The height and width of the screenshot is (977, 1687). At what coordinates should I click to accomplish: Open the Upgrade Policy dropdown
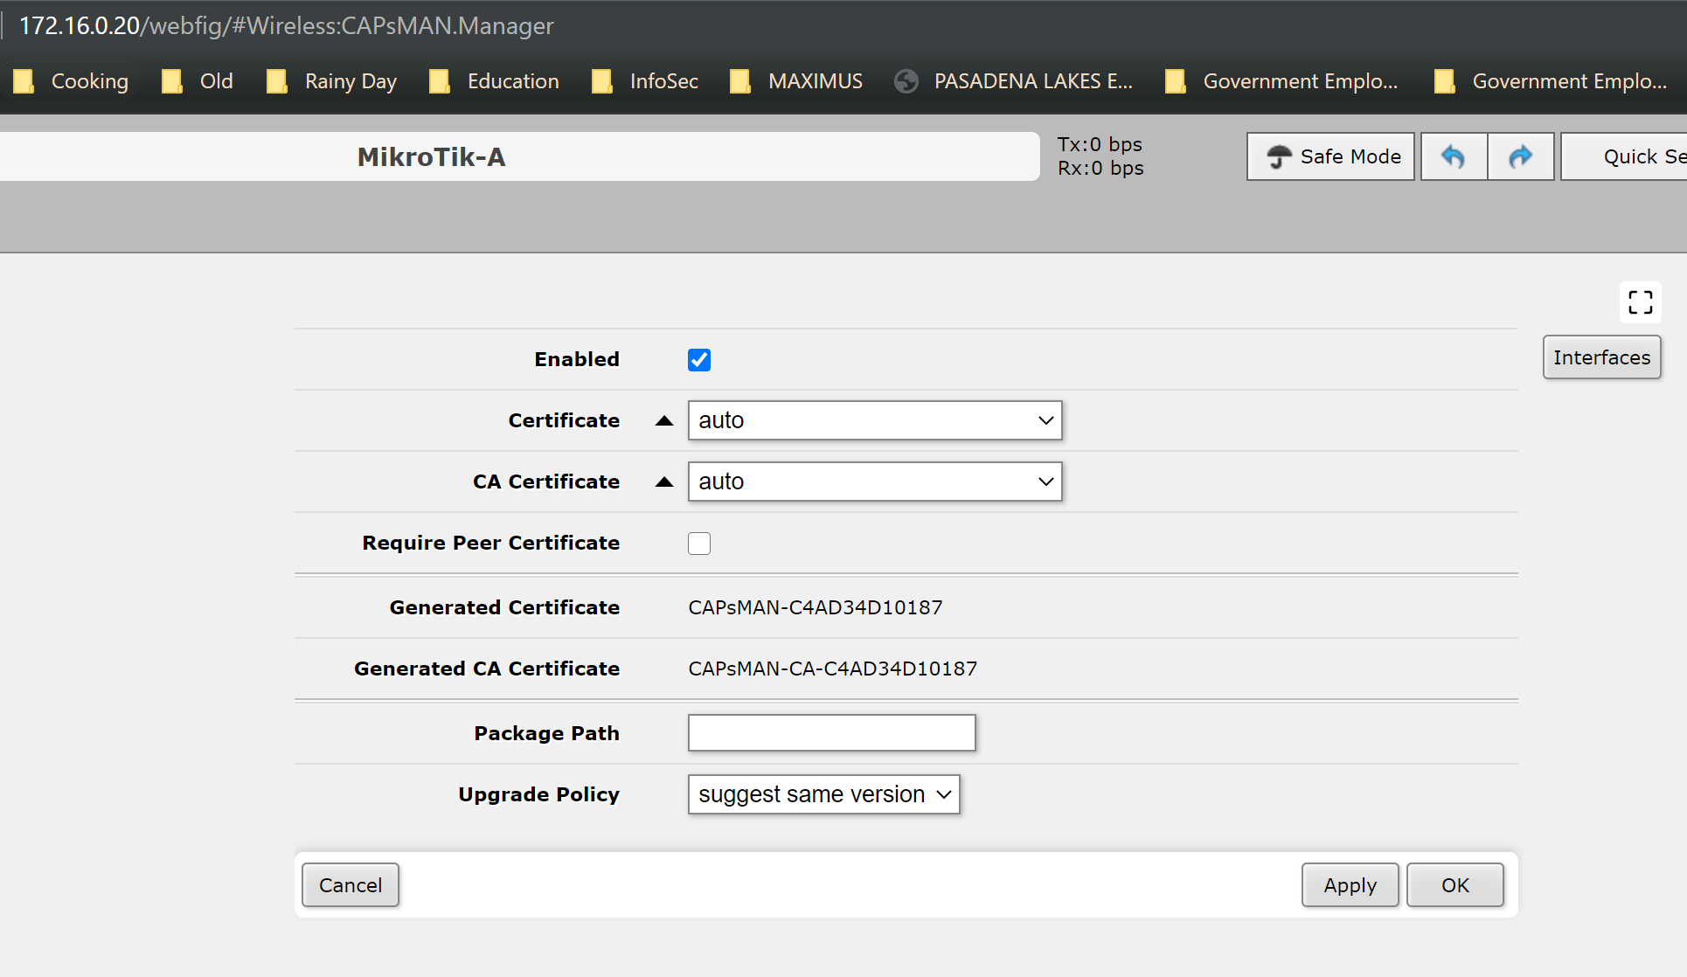click(x=823, y=794)
